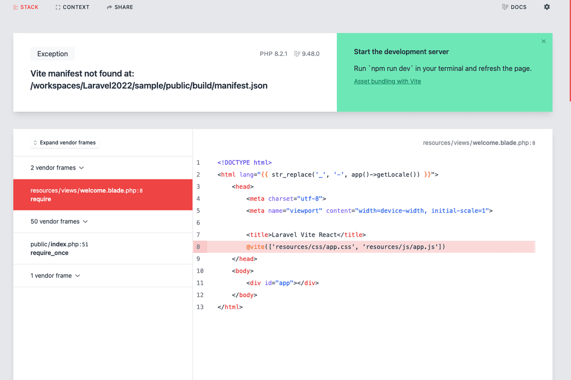Click highlighted code line 8 with @vite
Viewport: 571px width, 380px height.
click(x=364, y=247)
